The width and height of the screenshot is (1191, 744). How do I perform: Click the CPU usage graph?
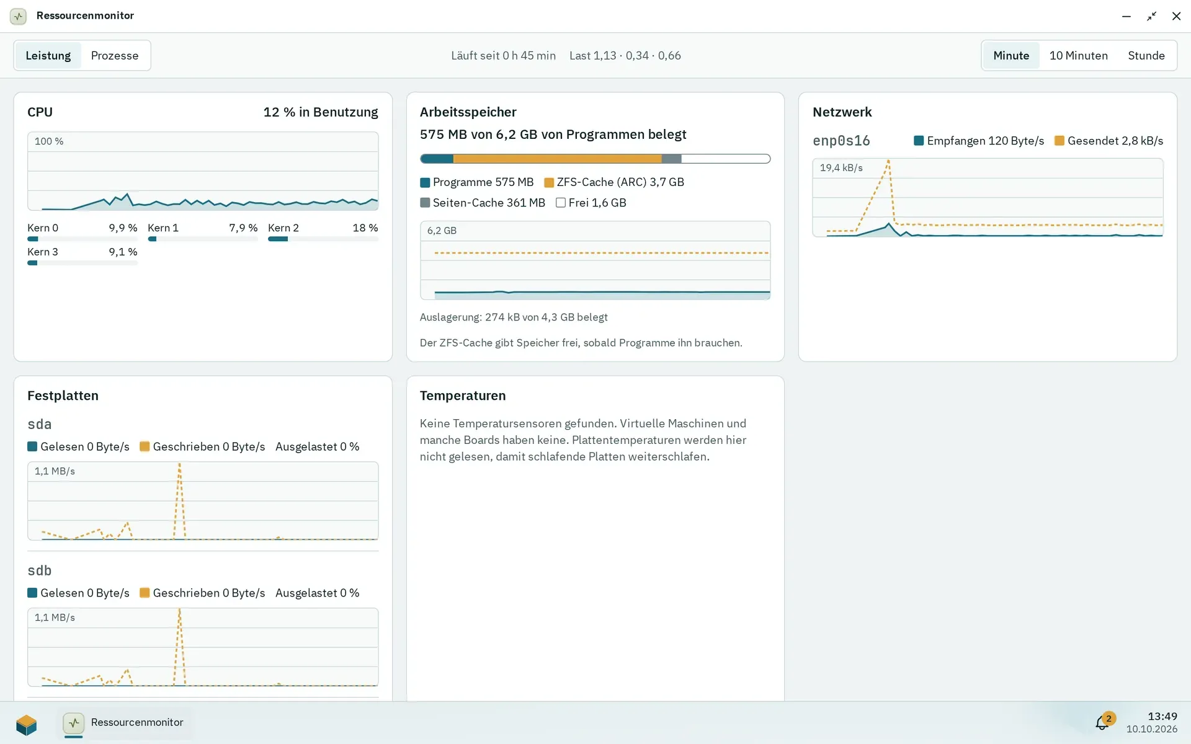tap(203, 171)
